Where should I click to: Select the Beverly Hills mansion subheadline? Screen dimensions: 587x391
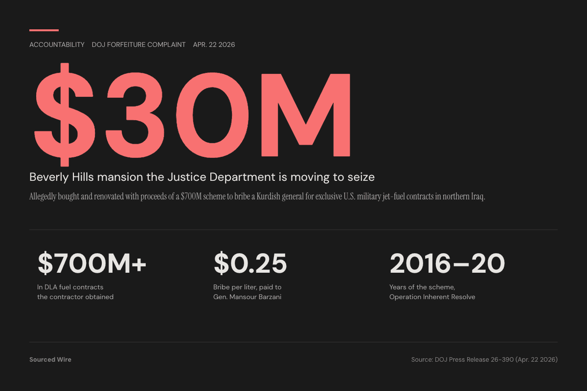[202, 177]
